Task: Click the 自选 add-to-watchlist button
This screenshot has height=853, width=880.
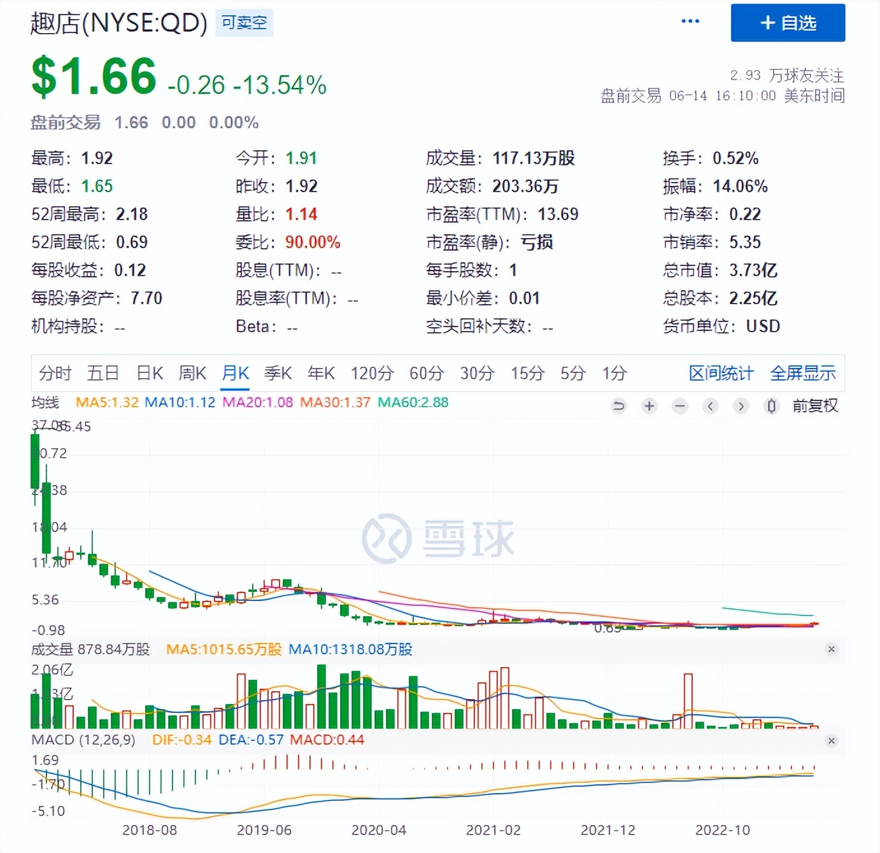Action: pos(788,23)
